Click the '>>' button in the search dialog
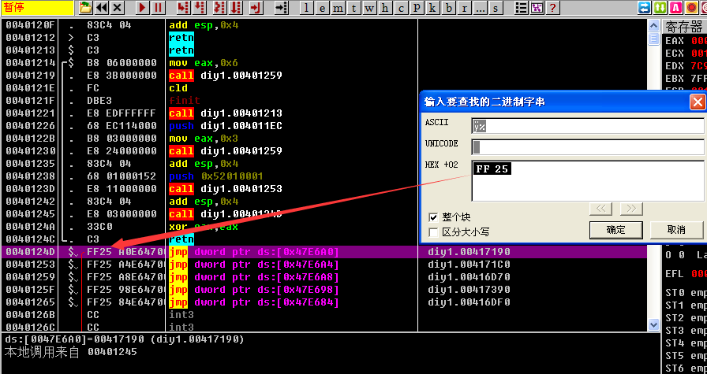Image resolution: width=707 pixels, height=374 pixels. 631,209
